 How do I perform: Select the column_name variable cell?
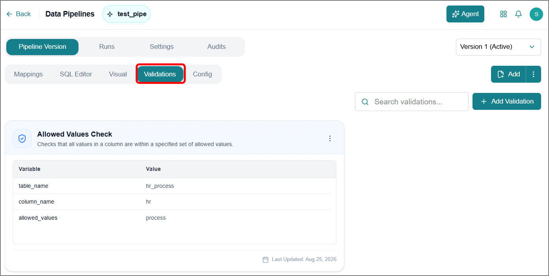pos(36,202)
